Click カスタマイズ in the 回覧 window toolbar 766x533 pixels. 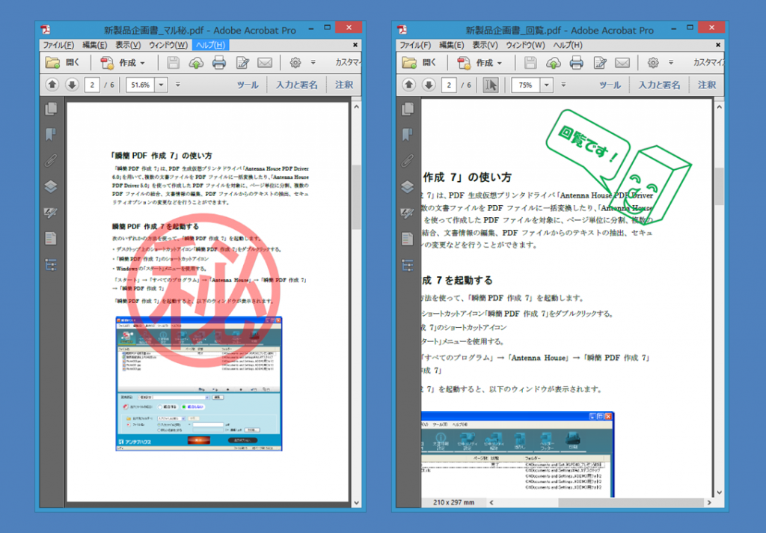coord(708,63)
